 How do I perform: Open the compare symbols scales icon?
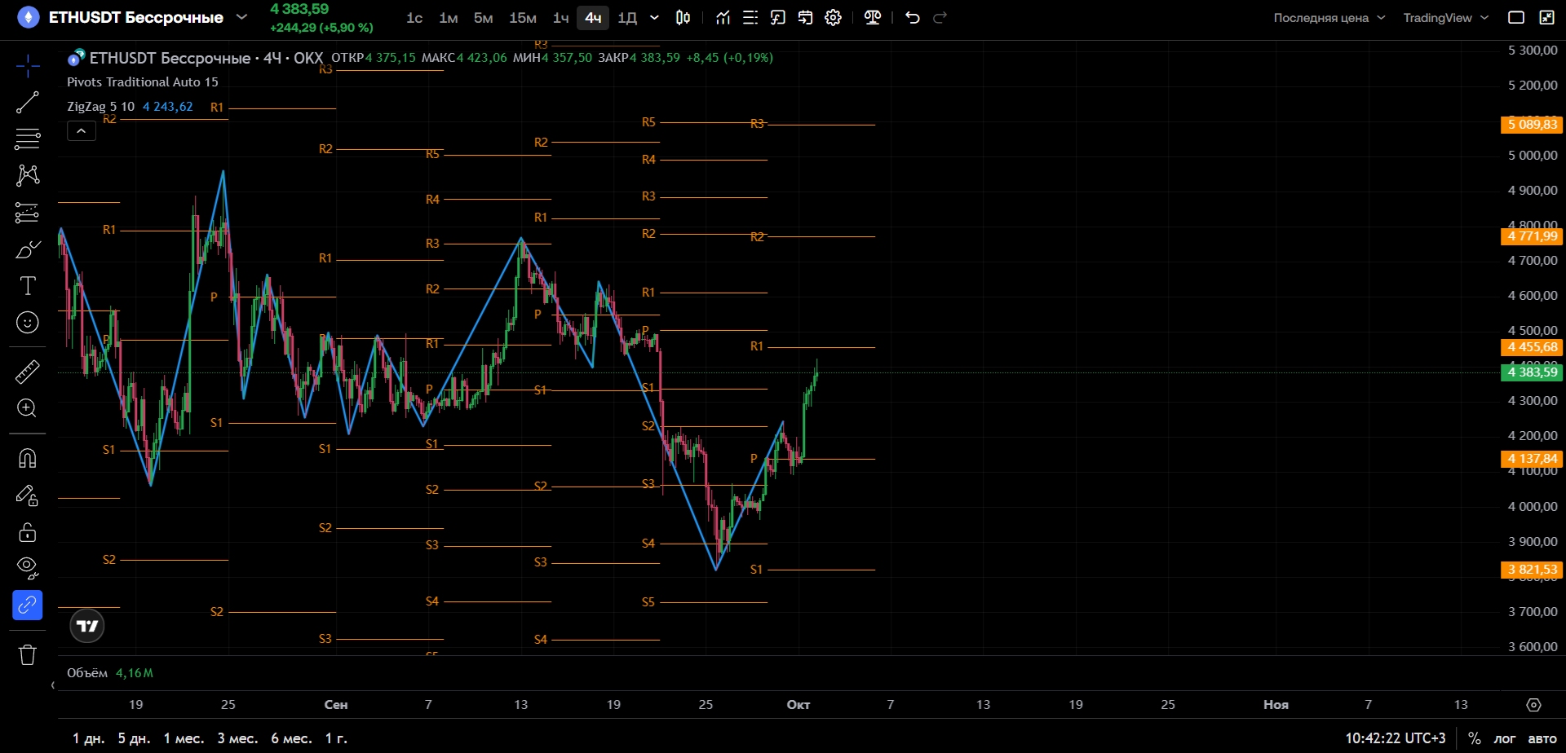pos(873,17)
